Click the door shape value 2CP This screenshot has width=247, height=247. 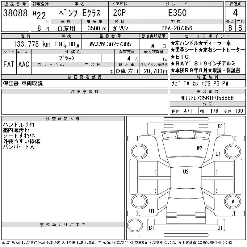(119, 13)
